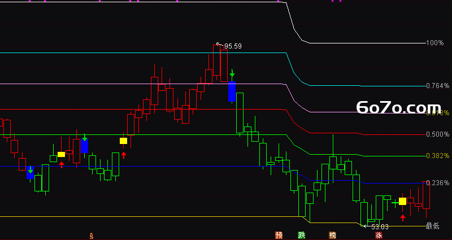The height and width of the screenshot is (240, 452).
Task: Select the 0.500% Fibonacci level label
Action: click(x=437, y=134)
